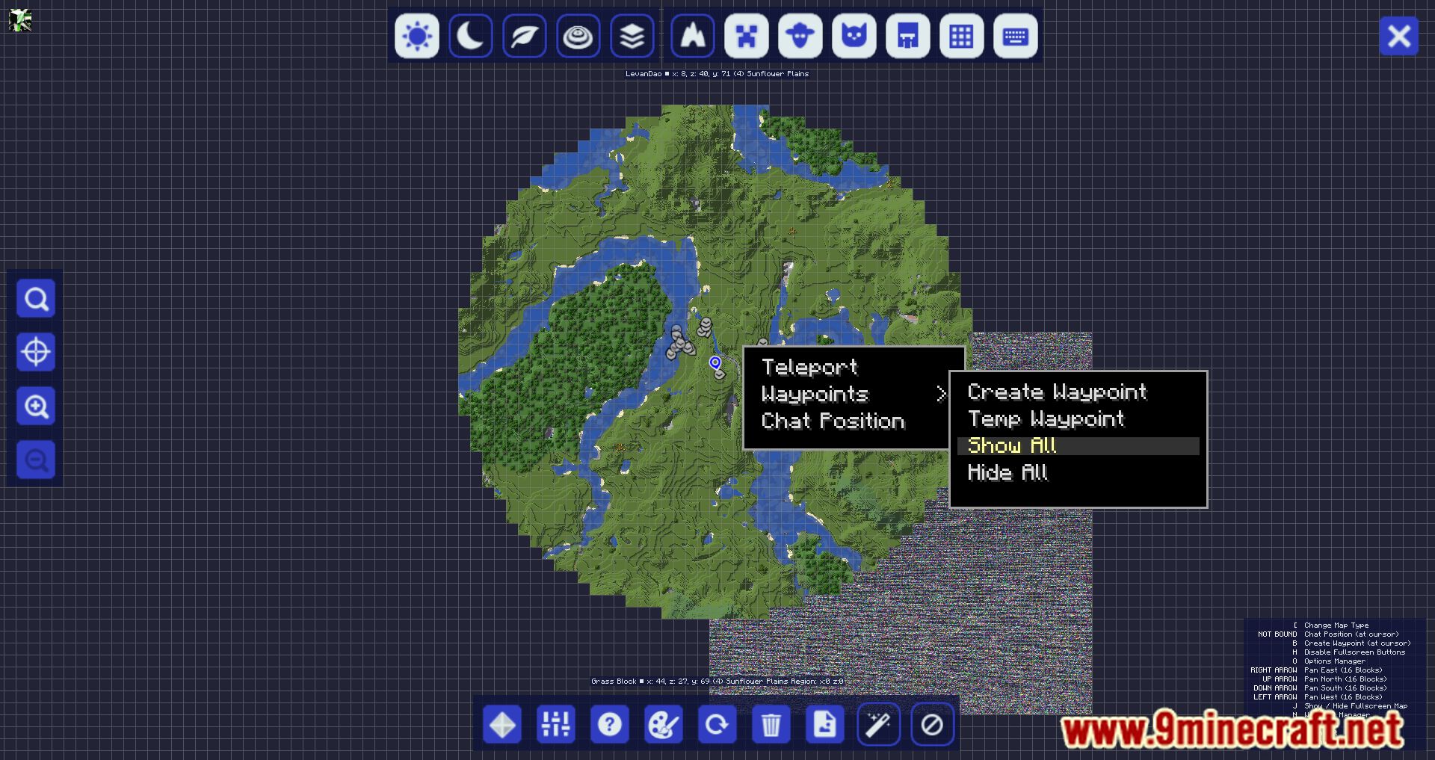The height and width of the screenshot is (760, 1435).
Task: Click "Pan East (16 Blocks)" keybinding text
Action: [1343, 670]
